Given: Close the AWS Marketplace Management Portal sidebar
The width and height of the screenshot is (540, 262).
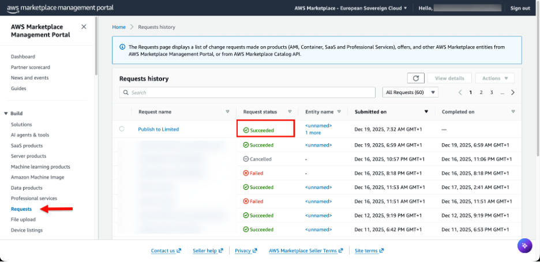Looking at the screenshot, I should 84,27.
